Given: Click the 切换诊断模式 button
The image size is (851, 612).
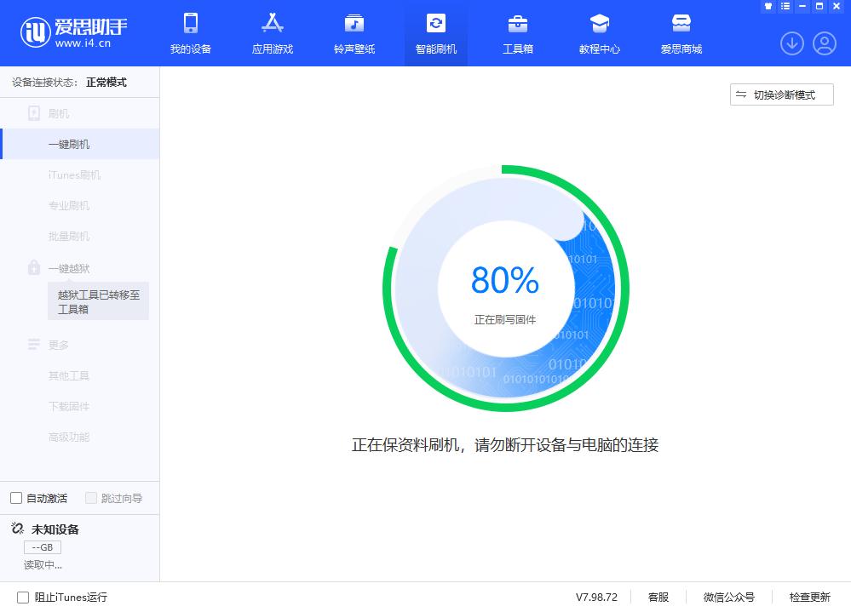Looking at the screenshot, I should tap(780, 94).
